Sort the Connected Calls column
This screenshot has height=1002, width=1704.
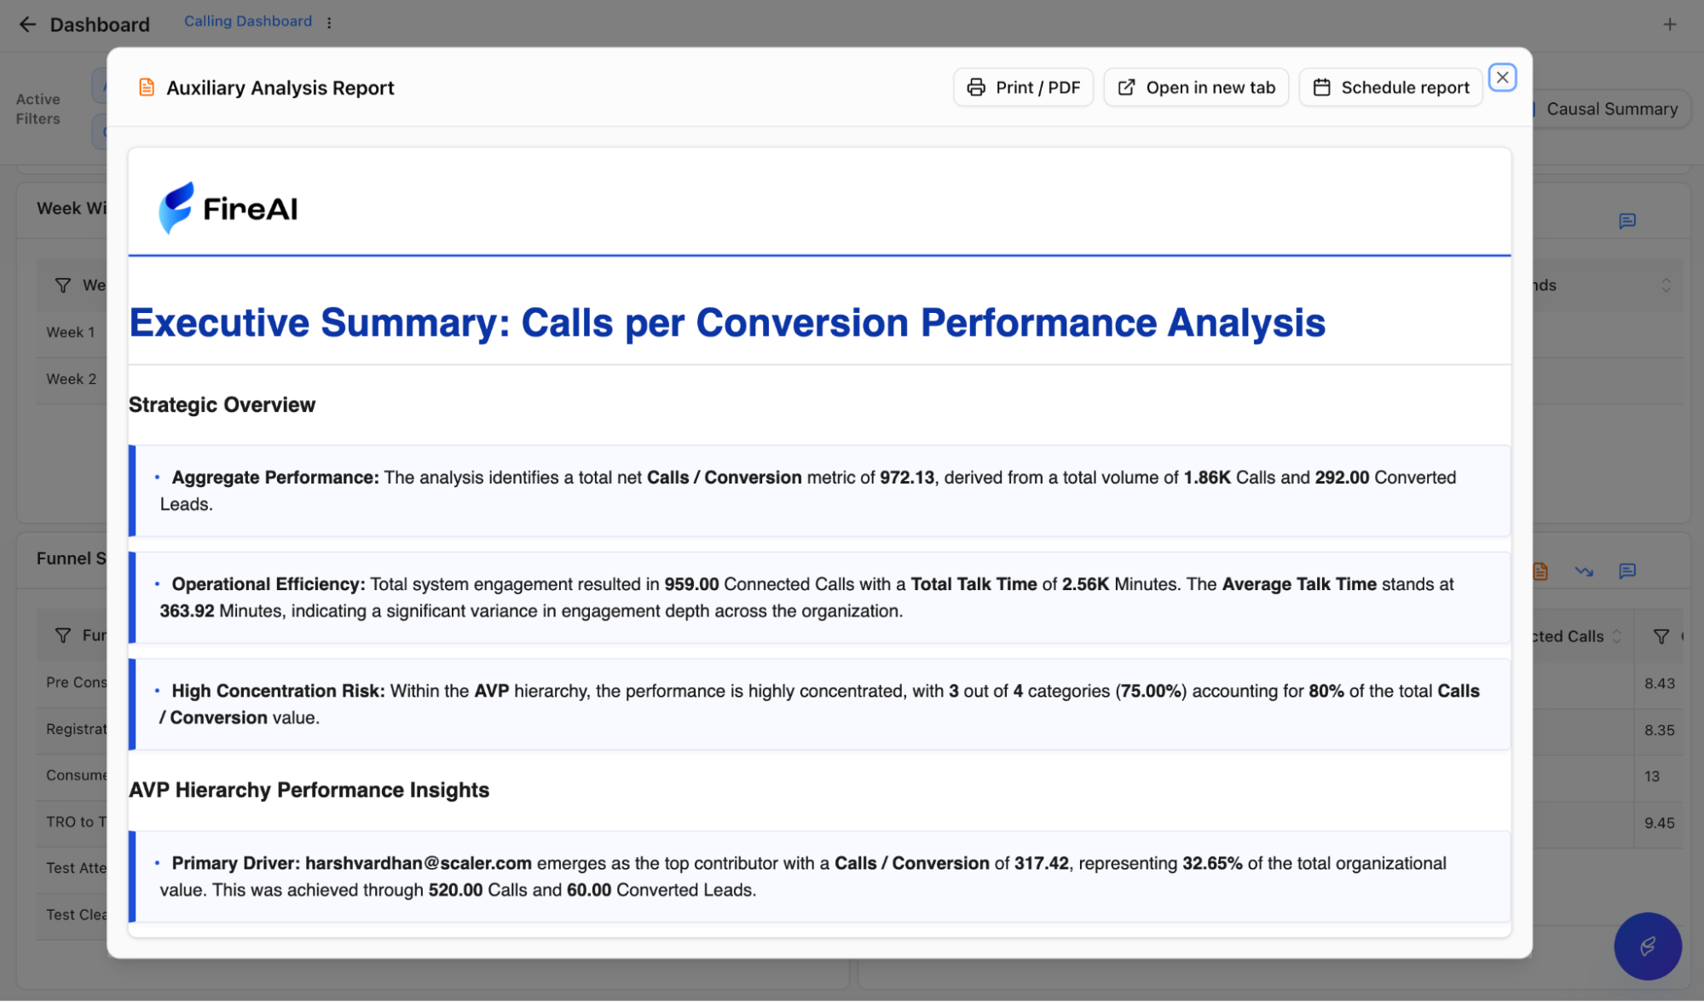coord(1616,636)
